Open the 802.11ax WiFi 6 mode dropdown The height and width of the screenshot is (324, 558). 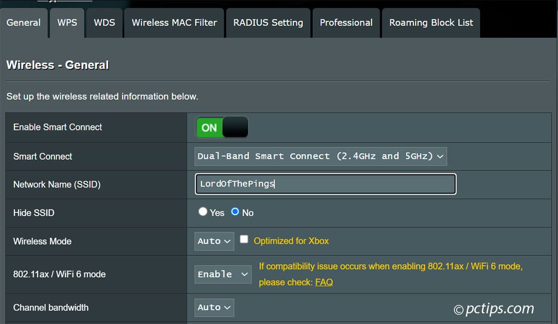coord(223,274)
